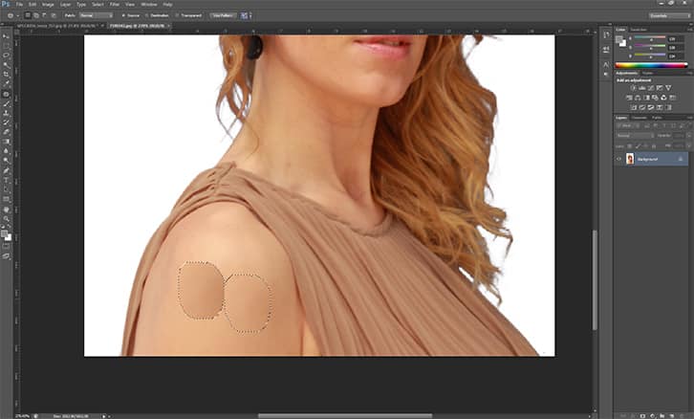Viewport: 694px width, 419px height.
Task: Open the Layers panel options menu
Action: 689,118
